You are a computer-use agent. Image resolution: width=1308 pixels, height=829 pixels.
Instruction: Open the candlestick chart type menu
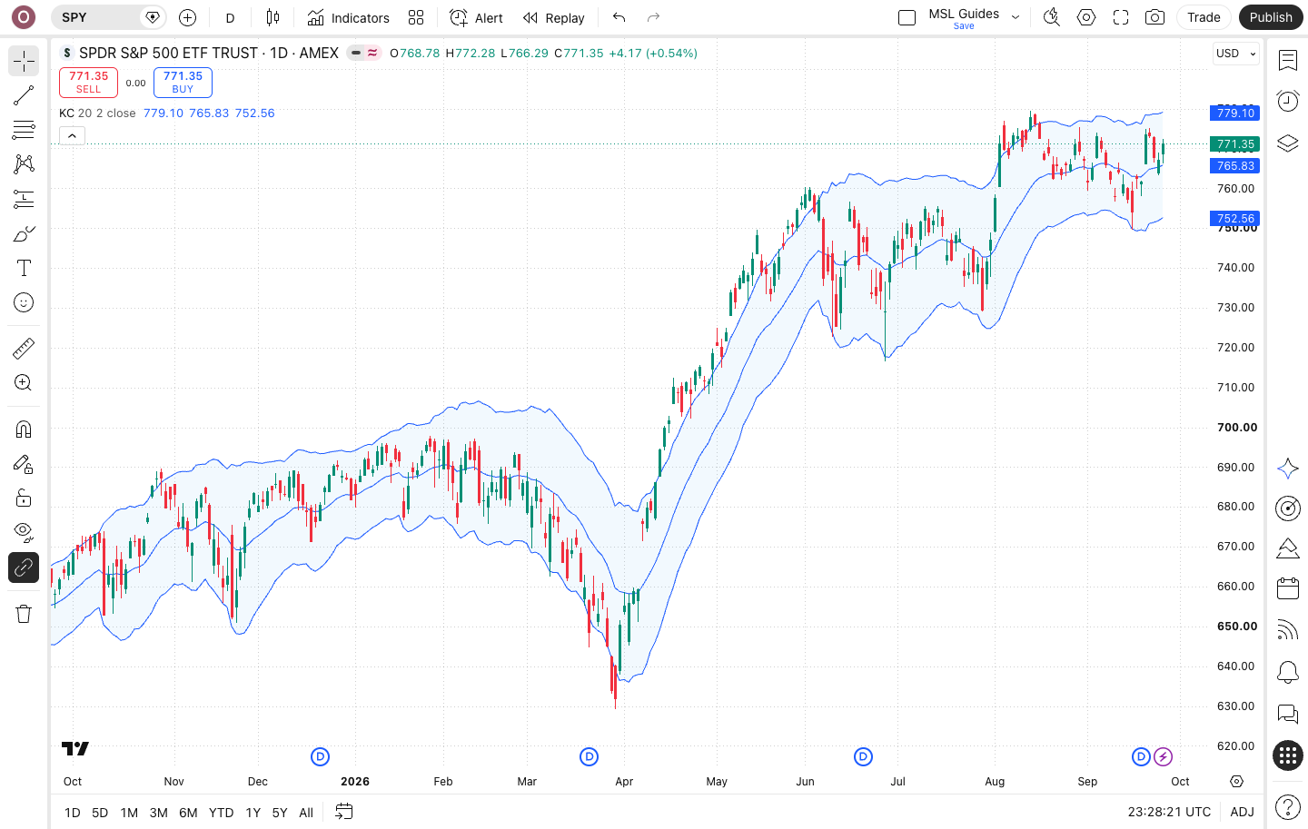point(272,17)
